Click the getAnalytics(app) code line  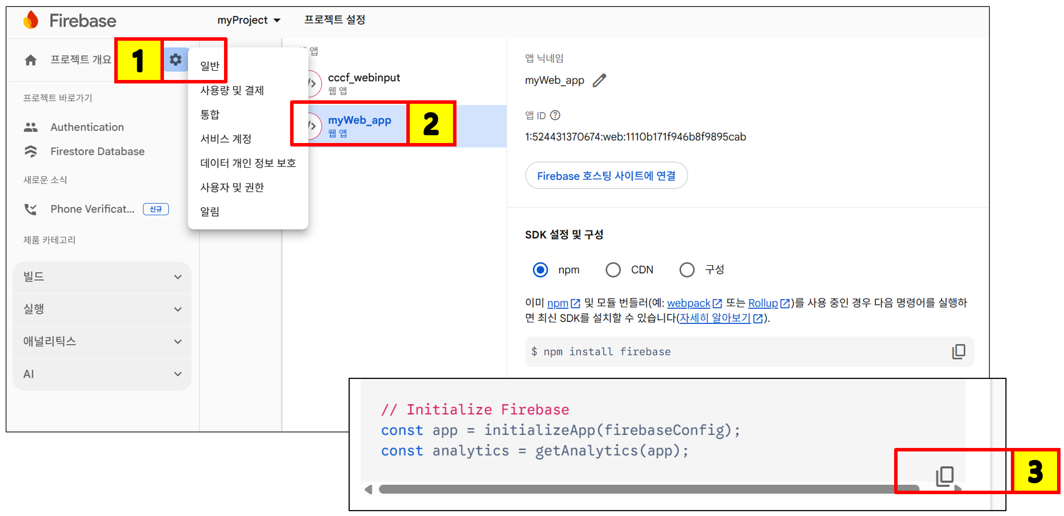534,451
